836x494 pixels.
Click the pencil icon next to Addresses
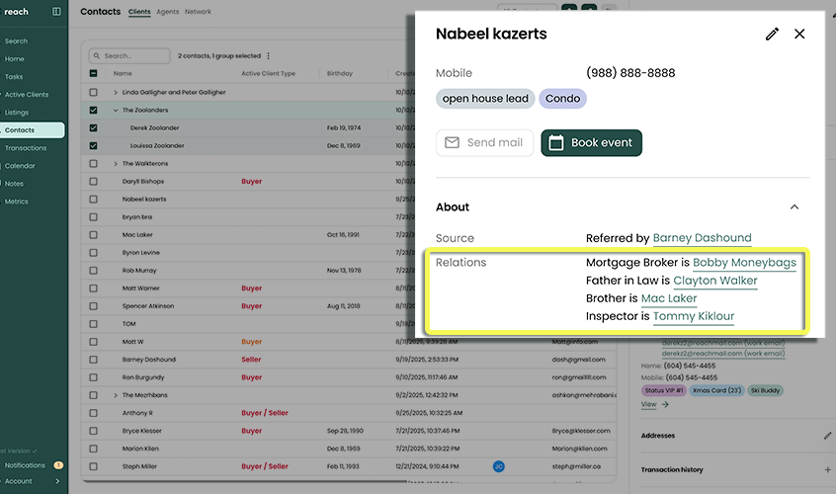827,435
